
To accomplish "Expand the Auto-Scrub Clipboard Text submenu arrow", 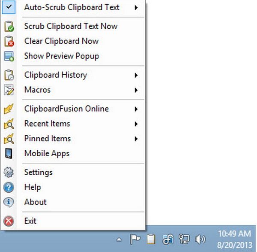I will click(x=136, y=8).
